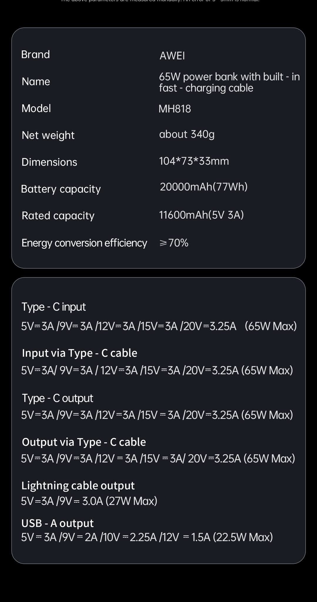Click the 104*73*33mm dimensions value
Screen dimensions: 317x602
tap(194, 161)
